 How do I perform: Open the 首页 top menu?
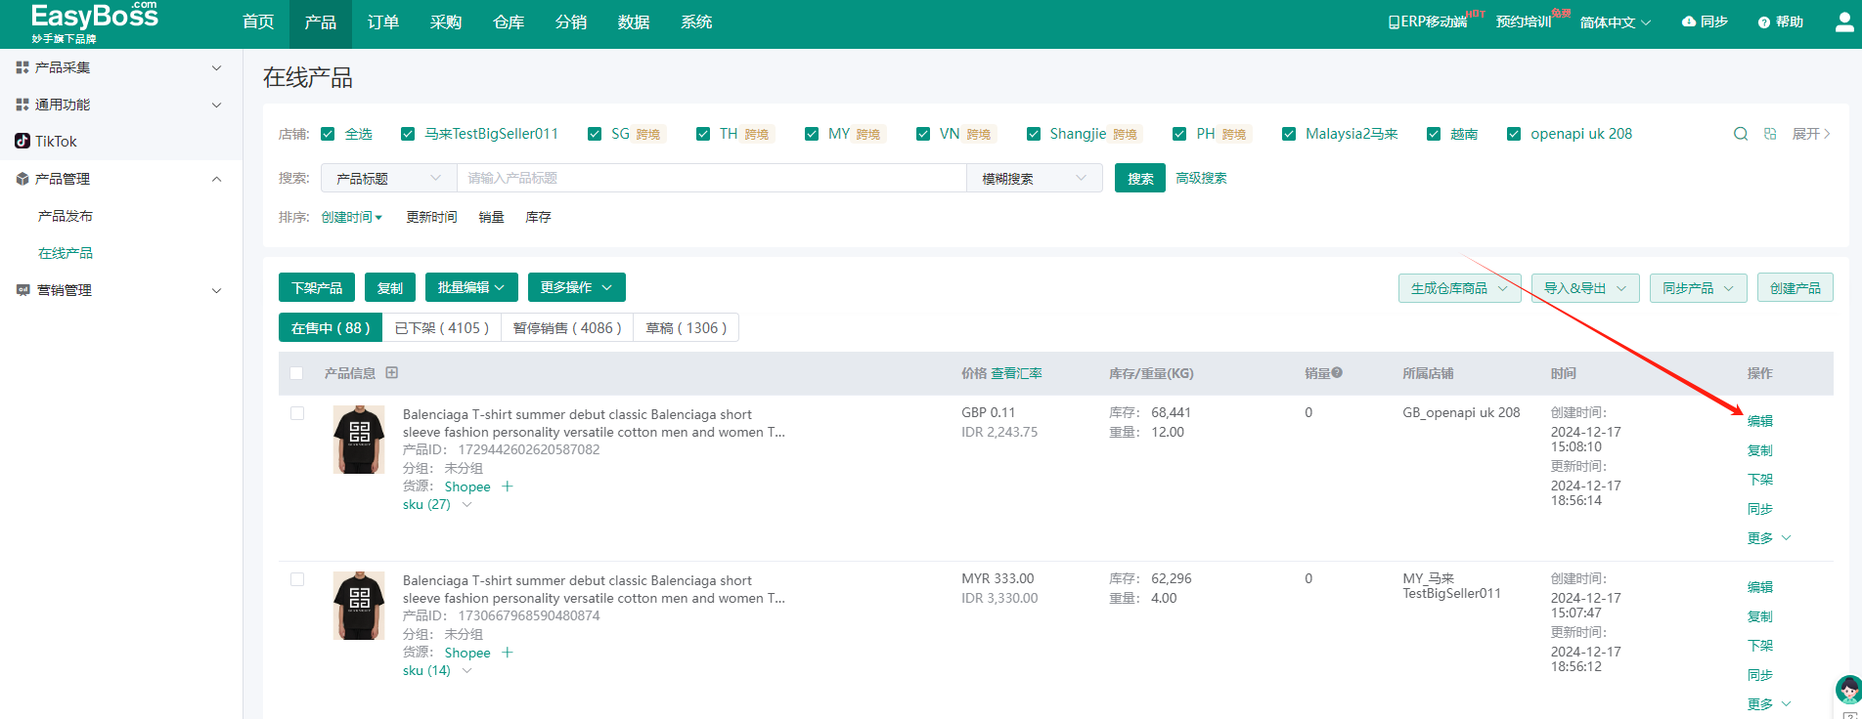tap(258, 21)
